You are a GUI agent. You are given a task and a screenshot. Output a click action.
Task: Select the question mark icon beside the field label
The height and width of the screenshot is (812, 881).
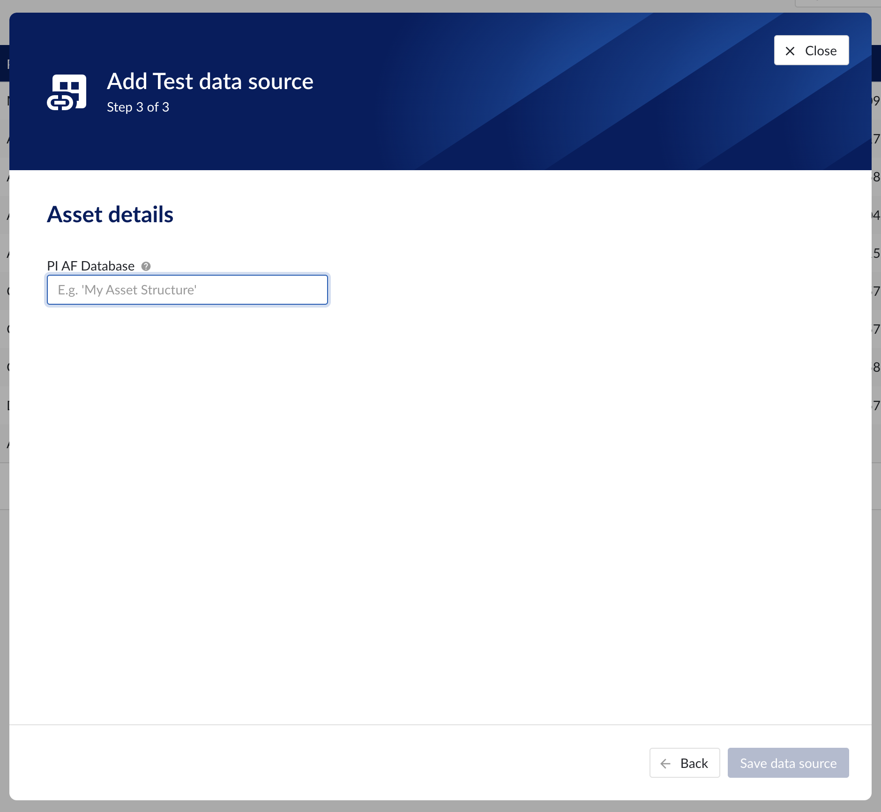pos(146,266)
